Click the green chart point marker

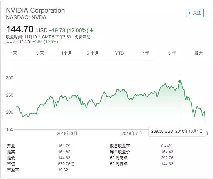tap(180, 81)
